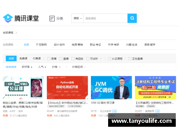Viewport: 179px width, 130px height.
Task: Open the 分类 category list icon
Action: (x=52, y=19)
